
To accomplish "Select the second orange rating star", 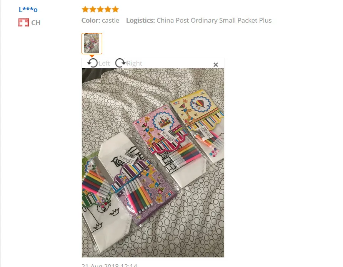I will point(93,9).
